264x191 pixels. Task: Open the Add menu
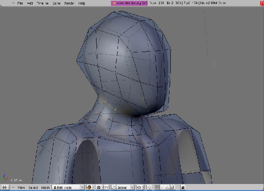(30, 3)
